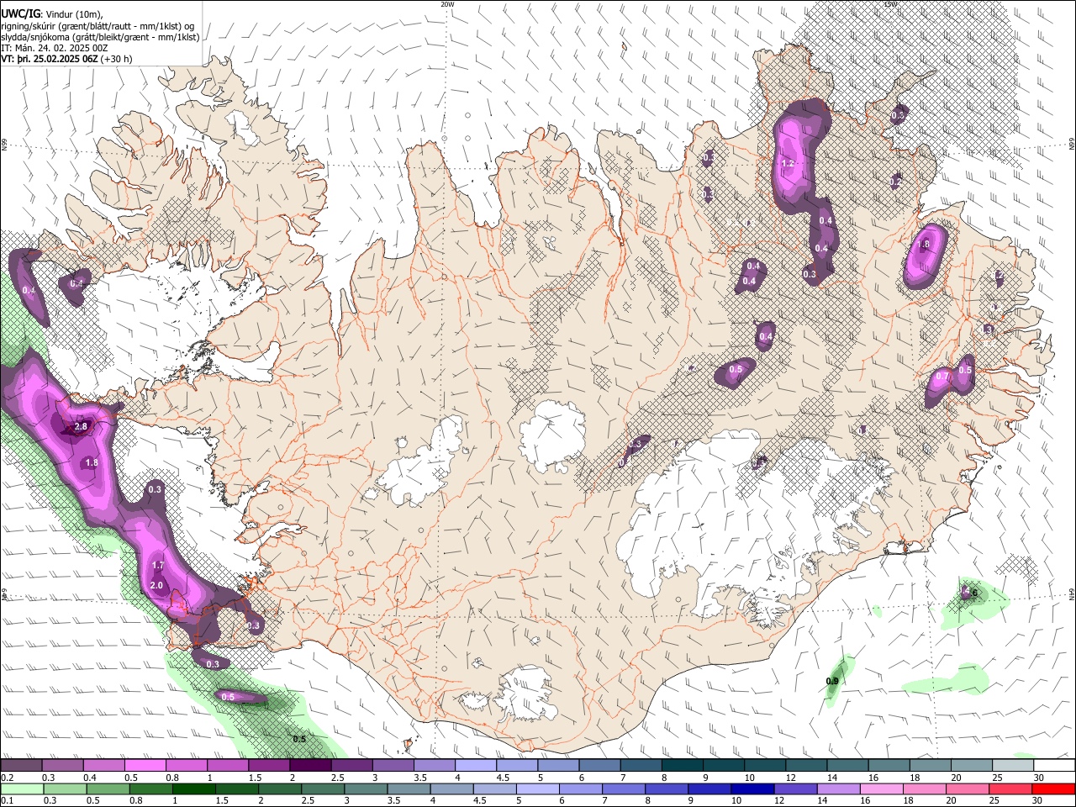
Task: Click the bottom legend row label 2.5
Action: click(x=308, y=801)
